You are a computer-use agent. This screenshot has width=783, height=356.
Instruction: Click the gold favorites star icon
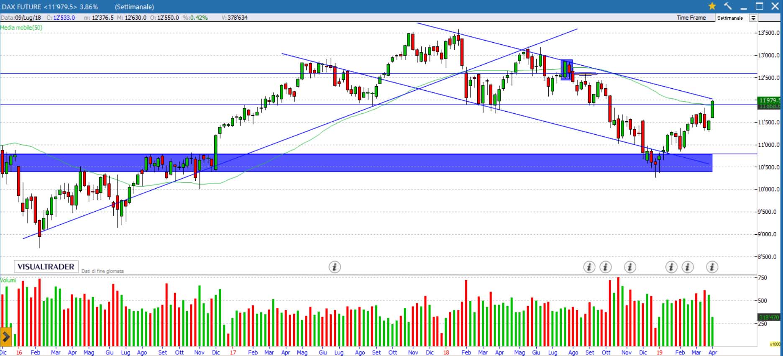(712, 6)
